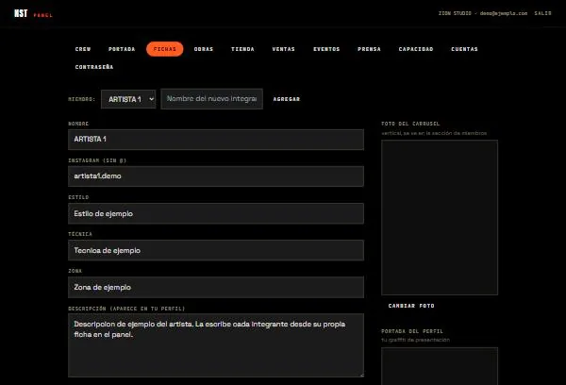This screenshot has width=566, height=385.
Task: Open the Contraseña tab
Action: pos(94,67)
